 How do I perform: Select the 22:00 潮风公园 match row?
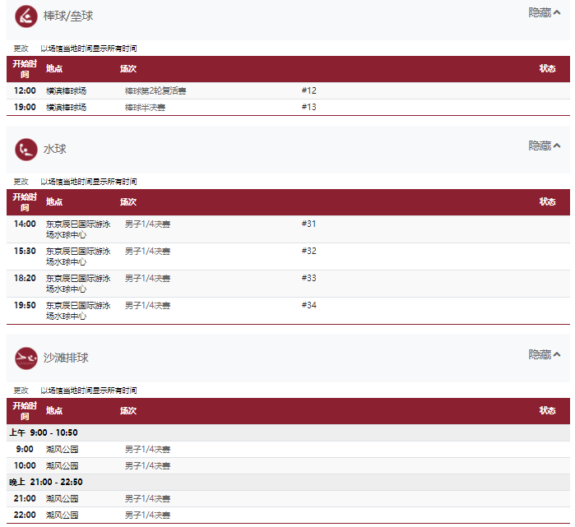click(288, 515)
